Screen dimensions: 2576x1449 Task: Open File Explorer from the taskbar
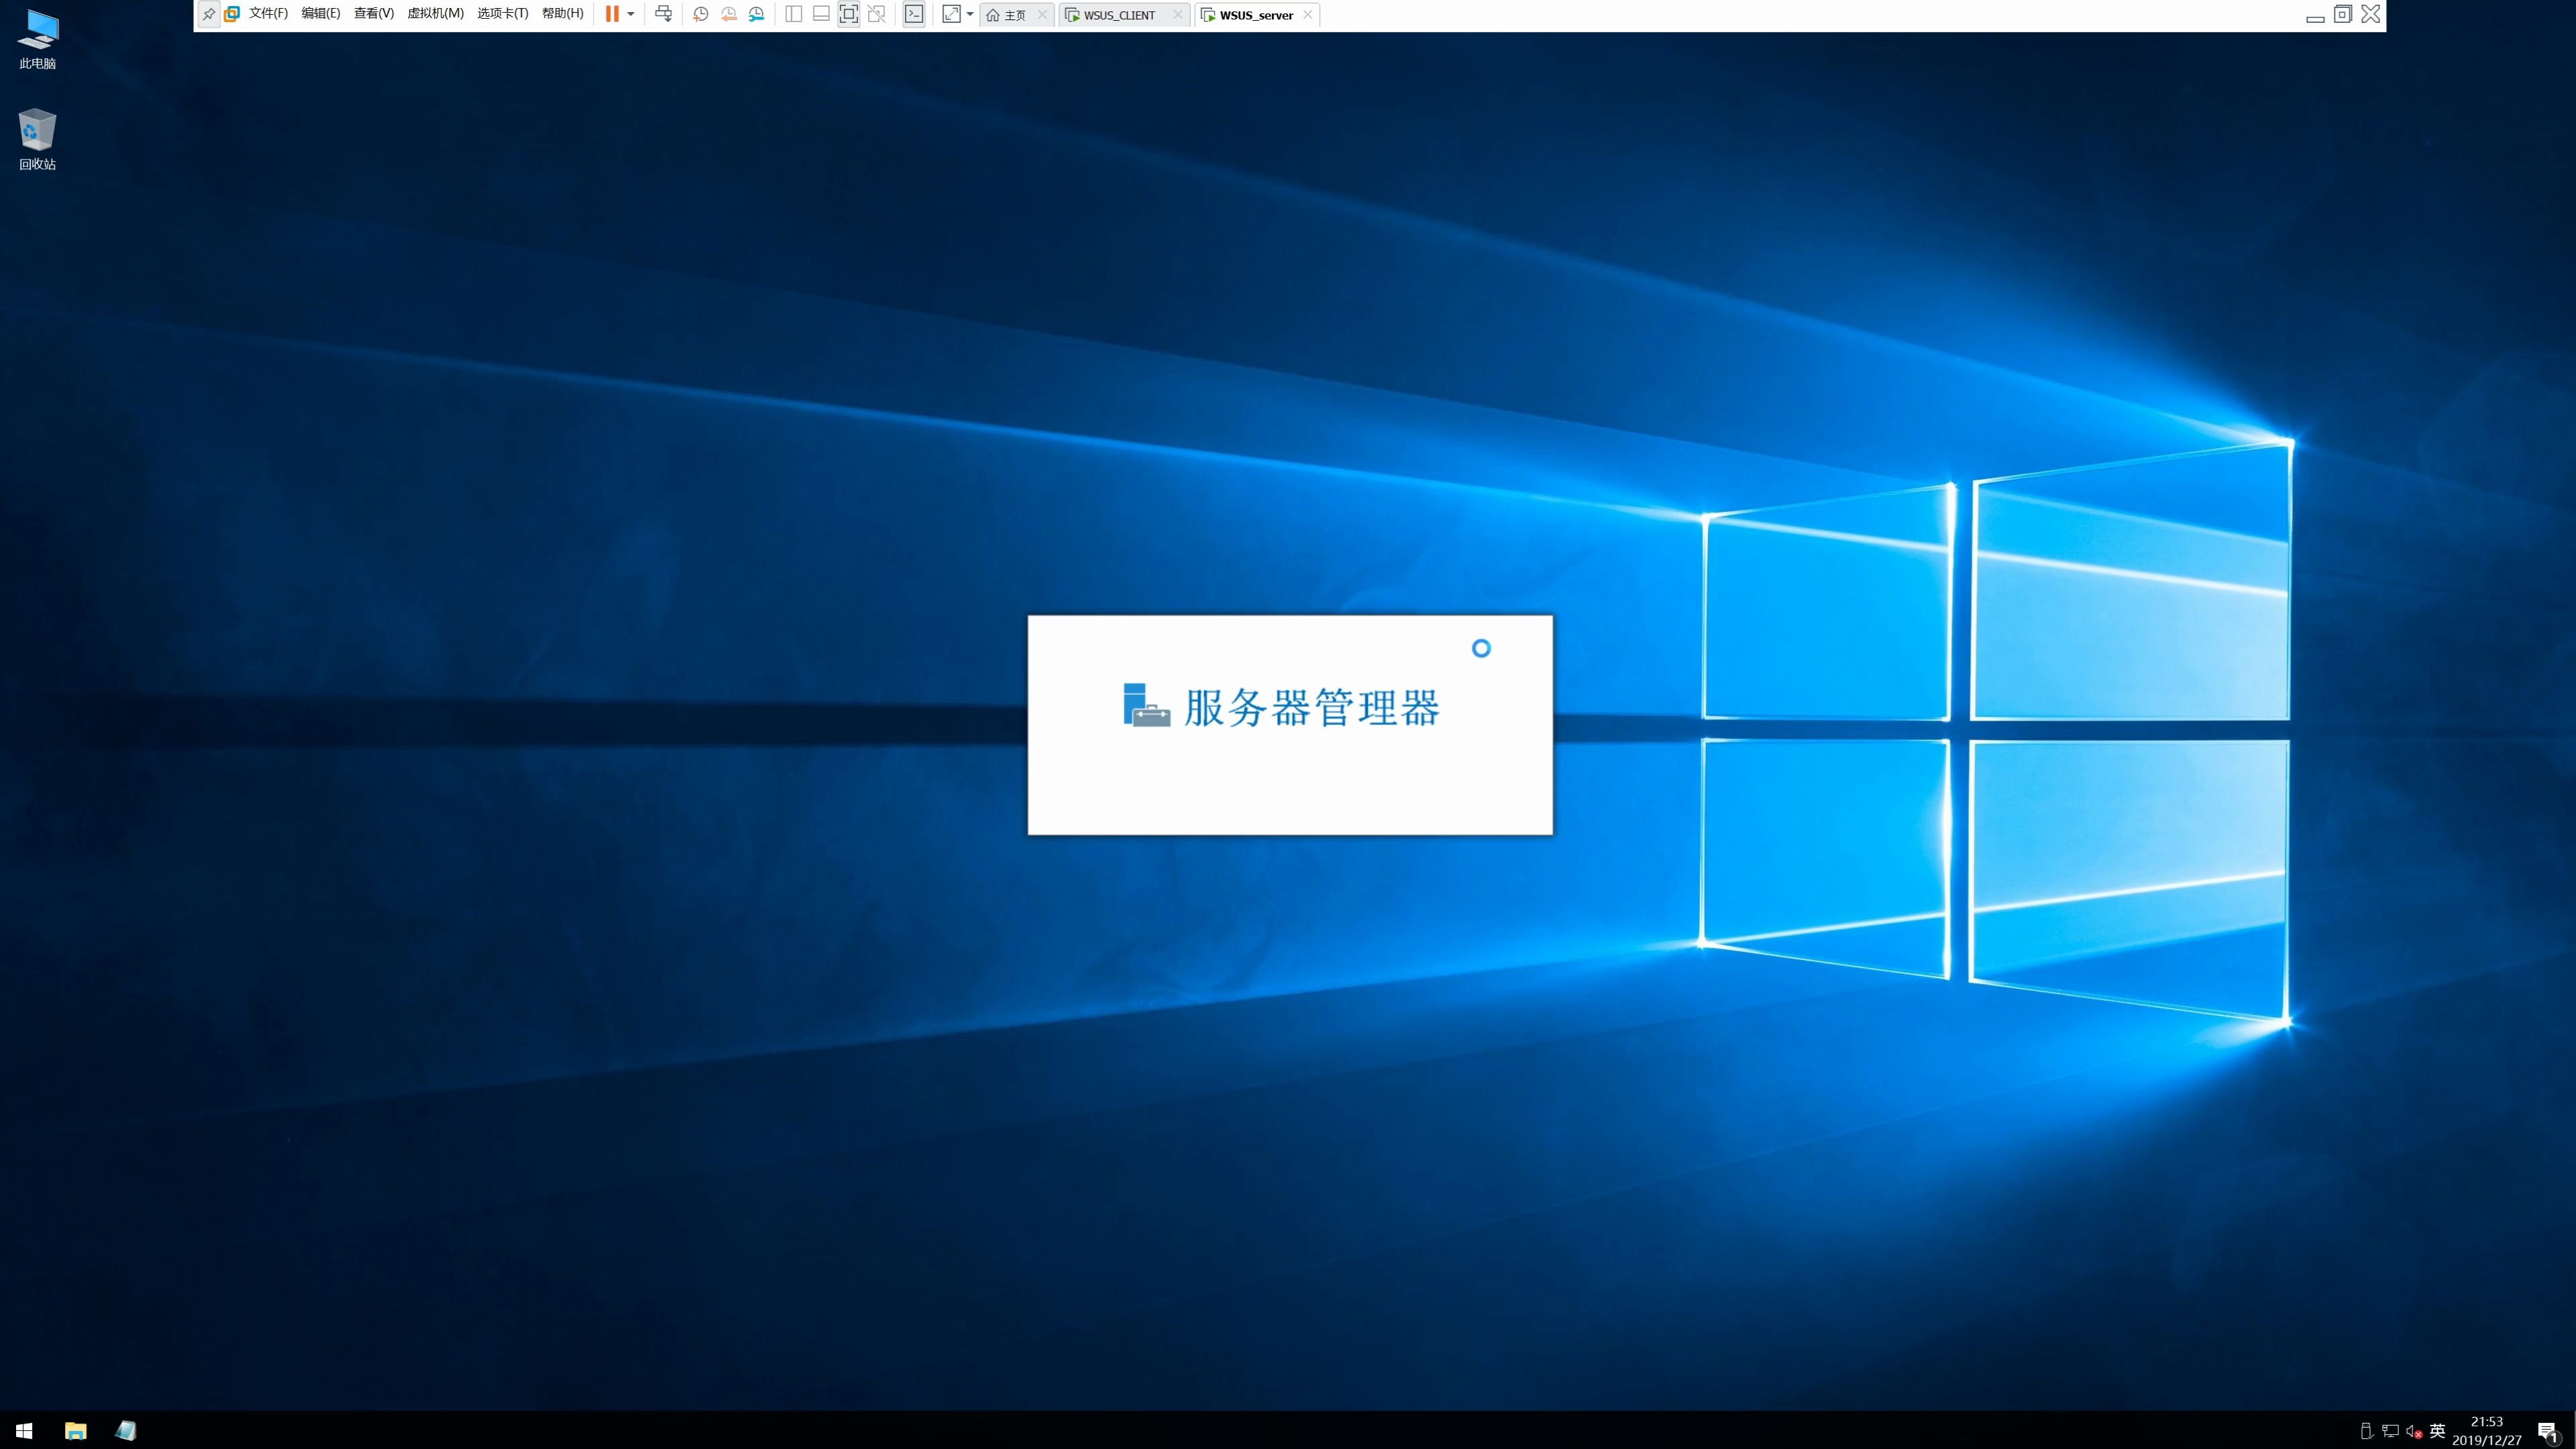pos(76,1430)
